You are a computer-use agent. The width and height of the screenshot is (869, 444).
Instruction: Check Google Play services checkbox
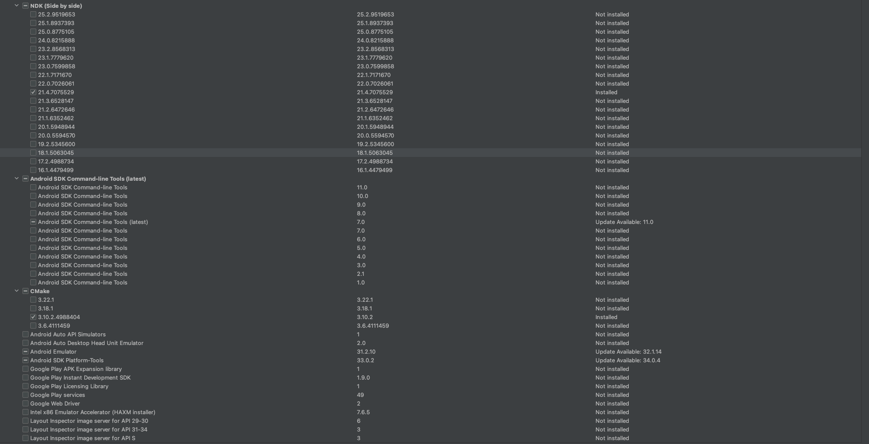click(25, 395)
